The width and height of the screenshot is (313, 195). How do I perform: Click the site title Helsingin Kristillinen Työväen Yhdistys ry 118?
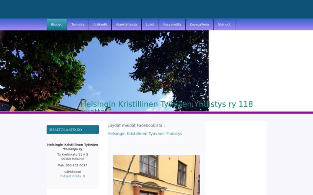[x=166, y=104]
